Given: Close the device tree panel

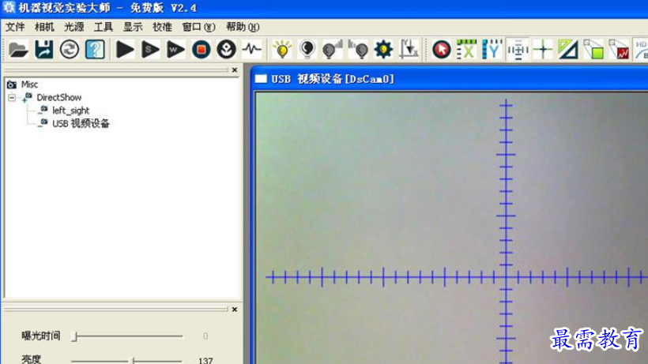Looking at the screenshot, I should click(235, 70).
